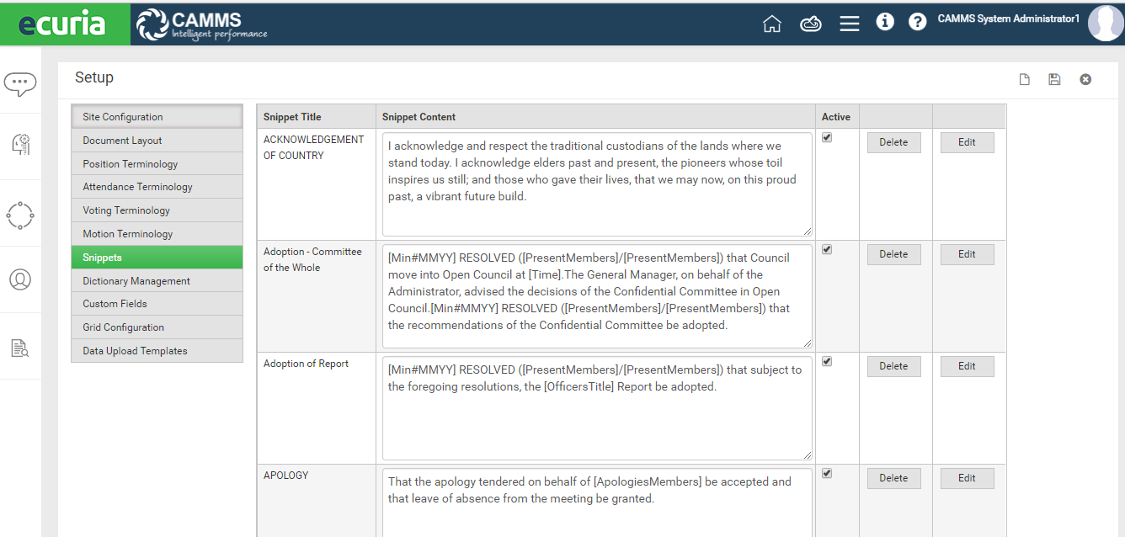
Task: Click the Active column header
Action: [x=836, y=117]
